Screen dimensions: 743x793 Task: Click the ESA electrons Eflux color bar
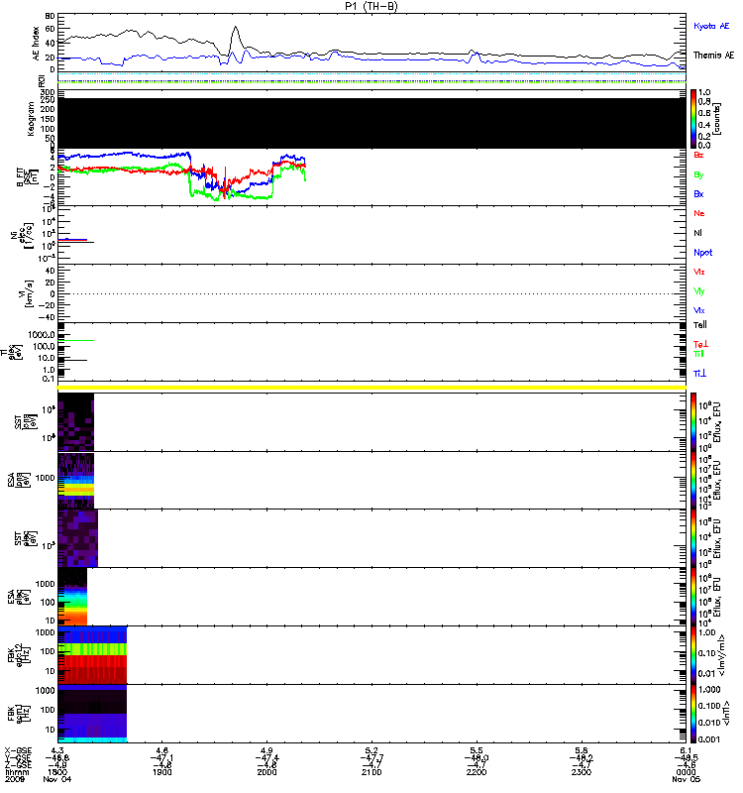click(x=693, y=597)
